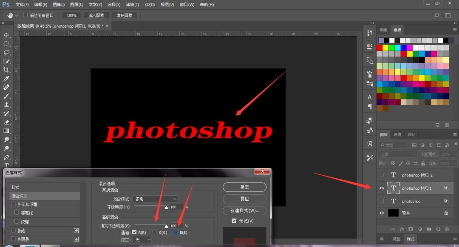Click the 新建样式(W)... button
459x247 pixels.
(x=244, y=211)
